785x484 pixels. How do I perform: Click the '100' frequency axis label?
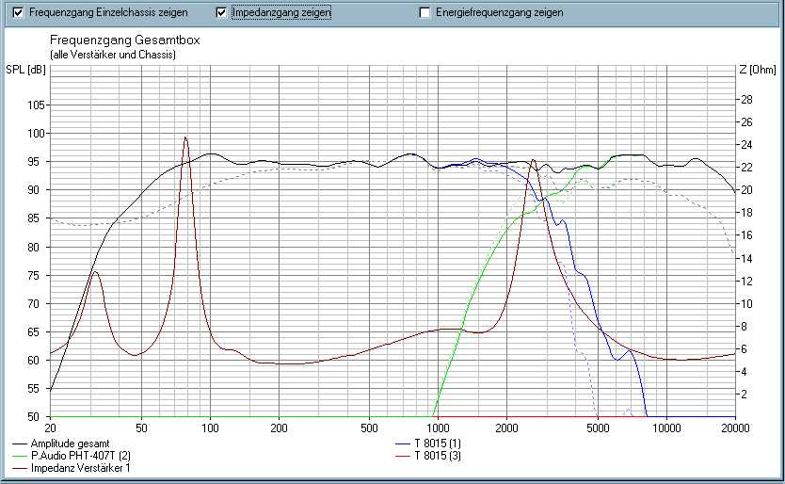tap(210, 428)
